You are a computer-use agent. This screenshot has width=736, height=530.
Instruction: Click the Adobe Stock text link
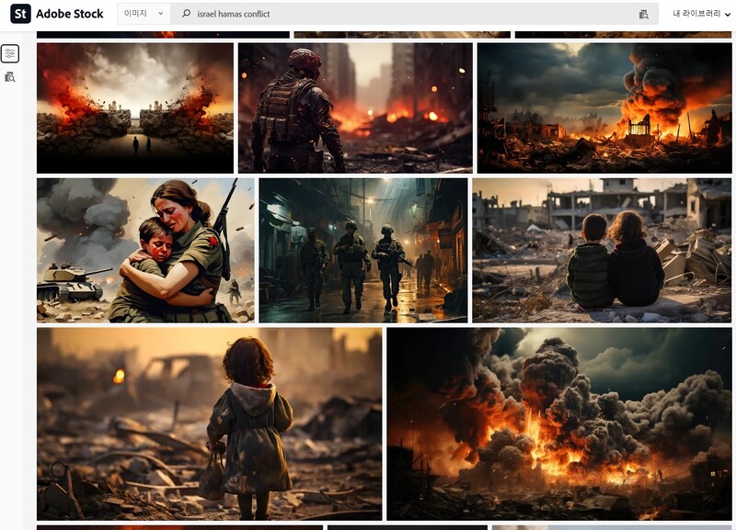[x=70, y=14]
